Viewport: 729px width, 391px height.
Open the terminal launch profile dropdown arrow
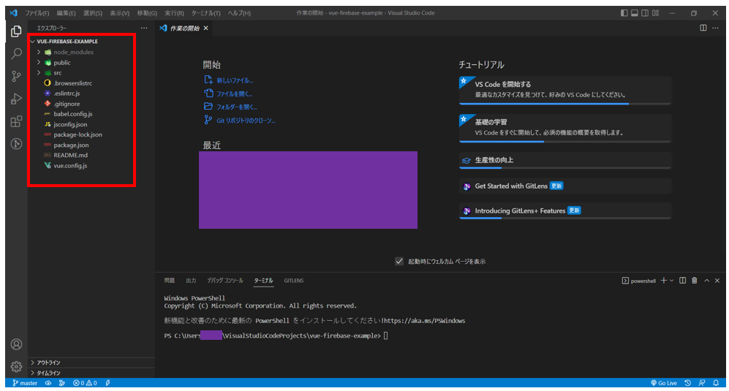(671, 281)
